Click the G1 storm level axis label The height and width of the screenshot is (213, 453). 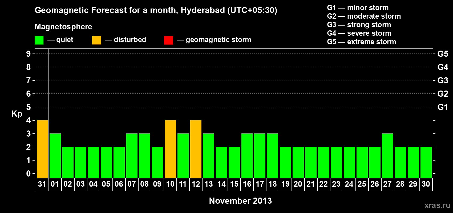[x=443, y=107]
